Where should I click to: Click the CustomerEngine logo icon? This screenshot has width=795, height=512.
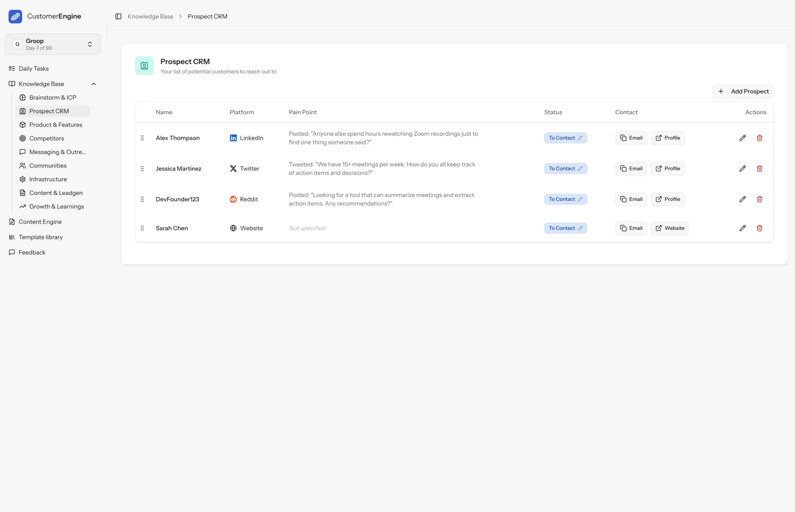pos(15,17)
